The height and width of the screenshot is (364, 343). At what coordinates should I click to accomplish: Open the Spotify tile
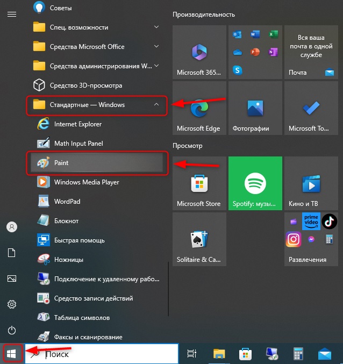click(x=255, y=183)
